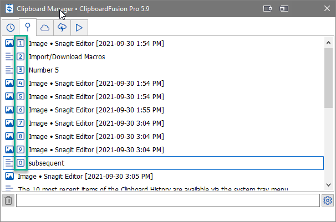
Task: Click the hotkey number 1 badge
Action: pyautogui.click(x=21, y=43)
